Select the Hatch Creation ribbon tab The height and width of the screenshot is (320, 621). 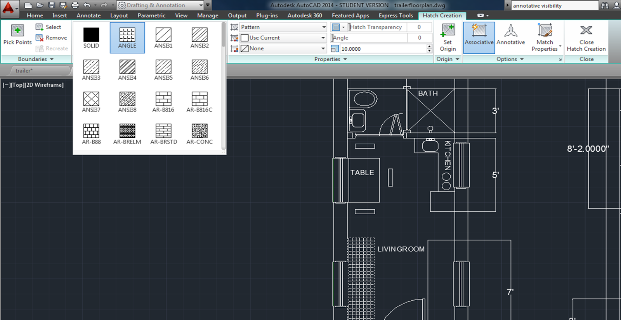[x=442, y=15]
